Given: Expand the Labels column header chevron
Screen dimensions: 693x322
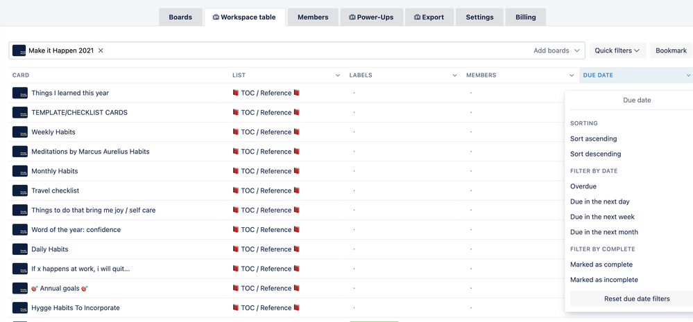Looking at the screenshot, I should coord(455,75).
